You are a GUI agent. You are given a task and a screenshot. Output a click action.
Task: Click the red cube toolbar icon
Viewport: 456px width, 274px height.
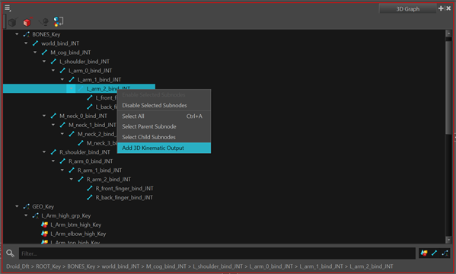(x=27, y=21)
